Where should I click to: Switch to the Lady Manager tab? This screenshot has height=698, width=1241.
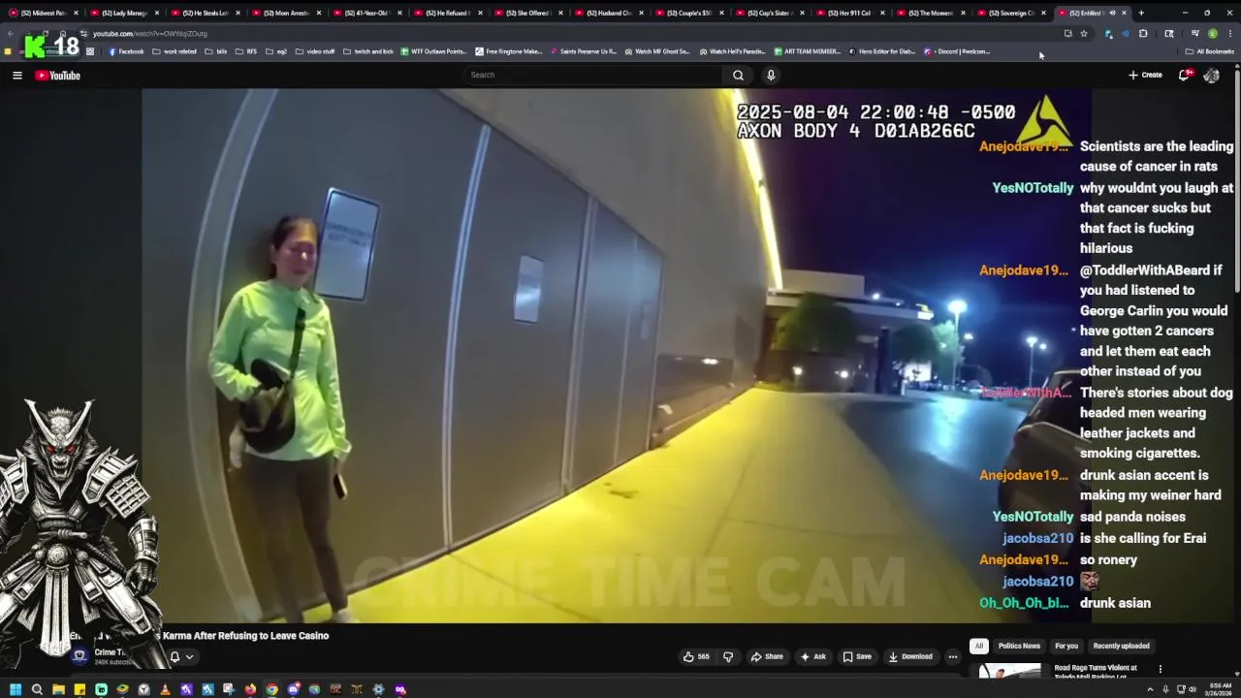point(124,13)
